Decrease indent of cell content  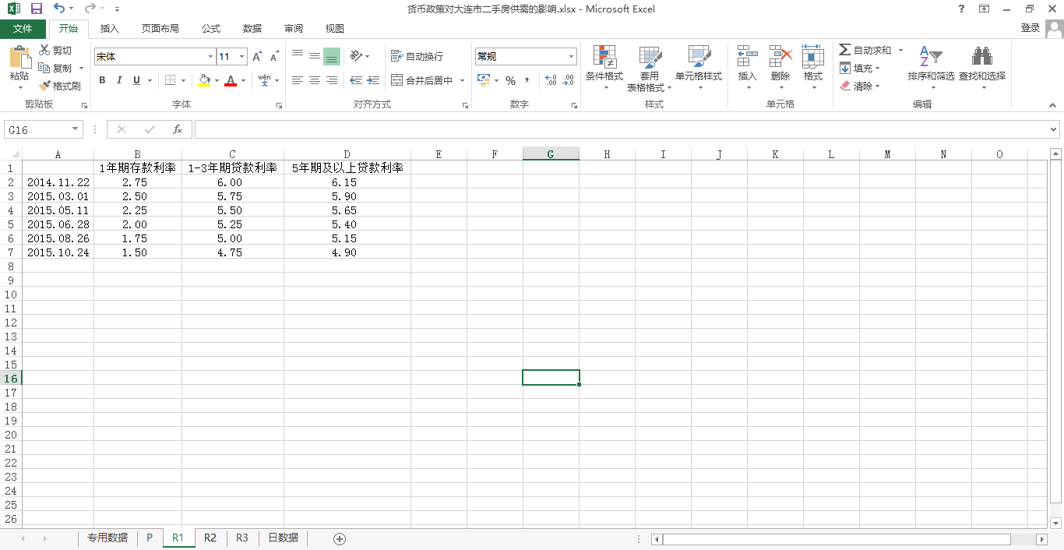point(356,80)
